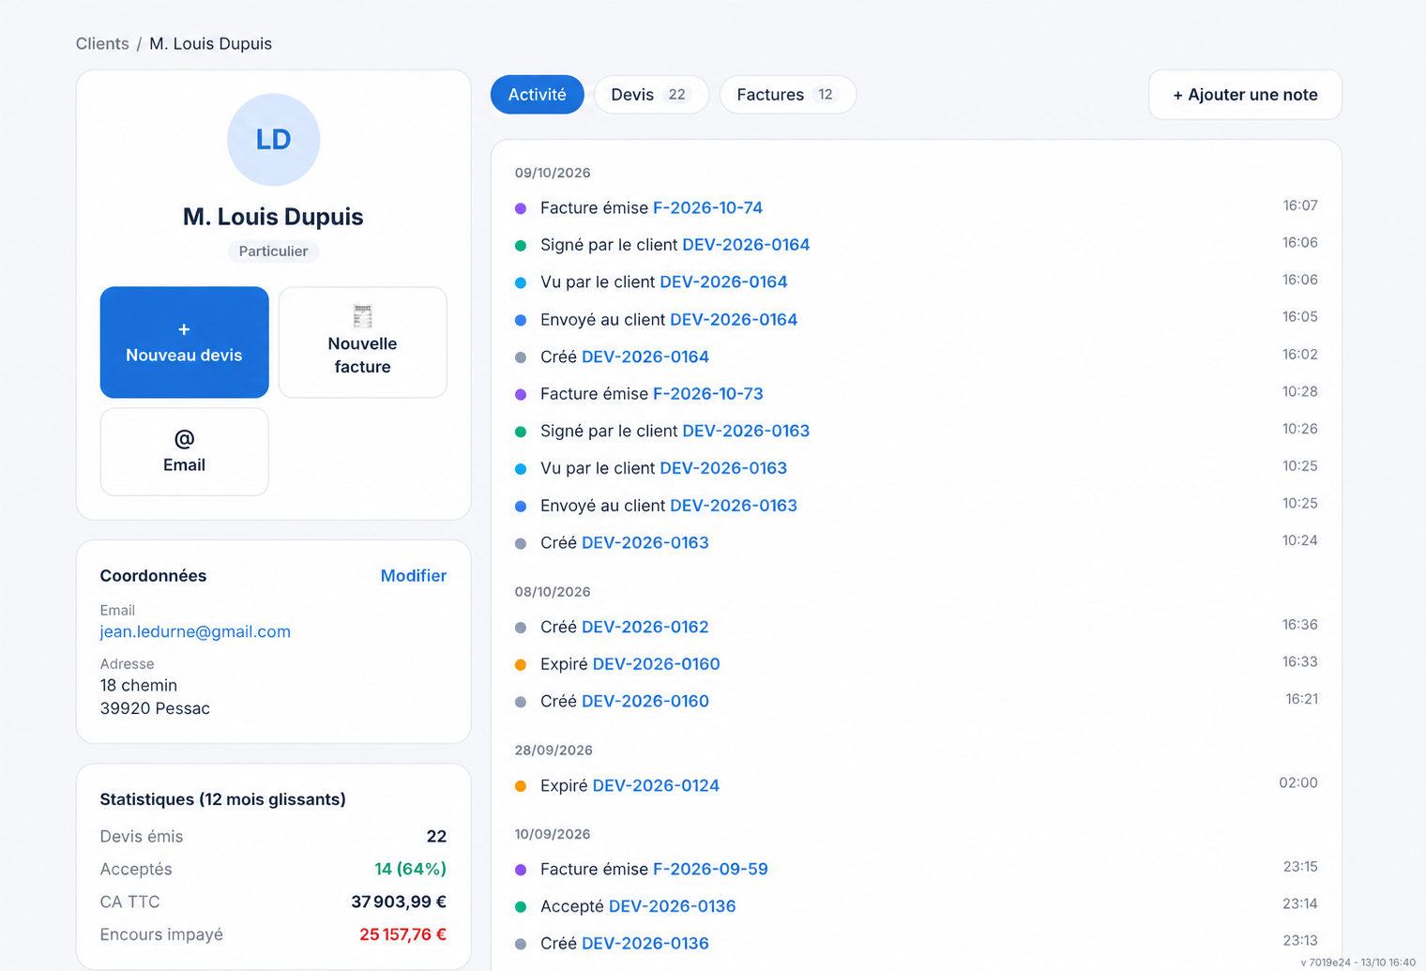The image size is (1426, 971).
Task: Open the Devis tab
Action: click(651, 95)
